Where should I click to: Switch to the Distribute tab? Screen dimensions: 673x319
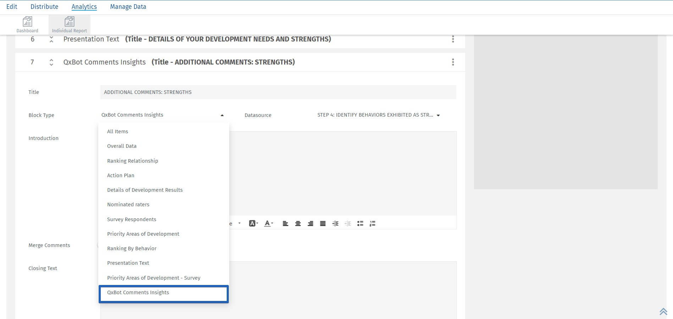pos(44,6)
